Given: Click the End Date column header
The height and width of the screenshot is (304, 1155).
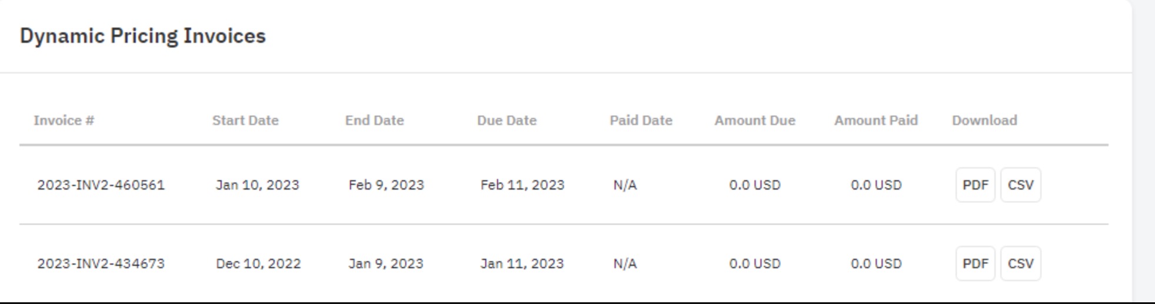Looking at the screenshot, I should tap(374, 120).
